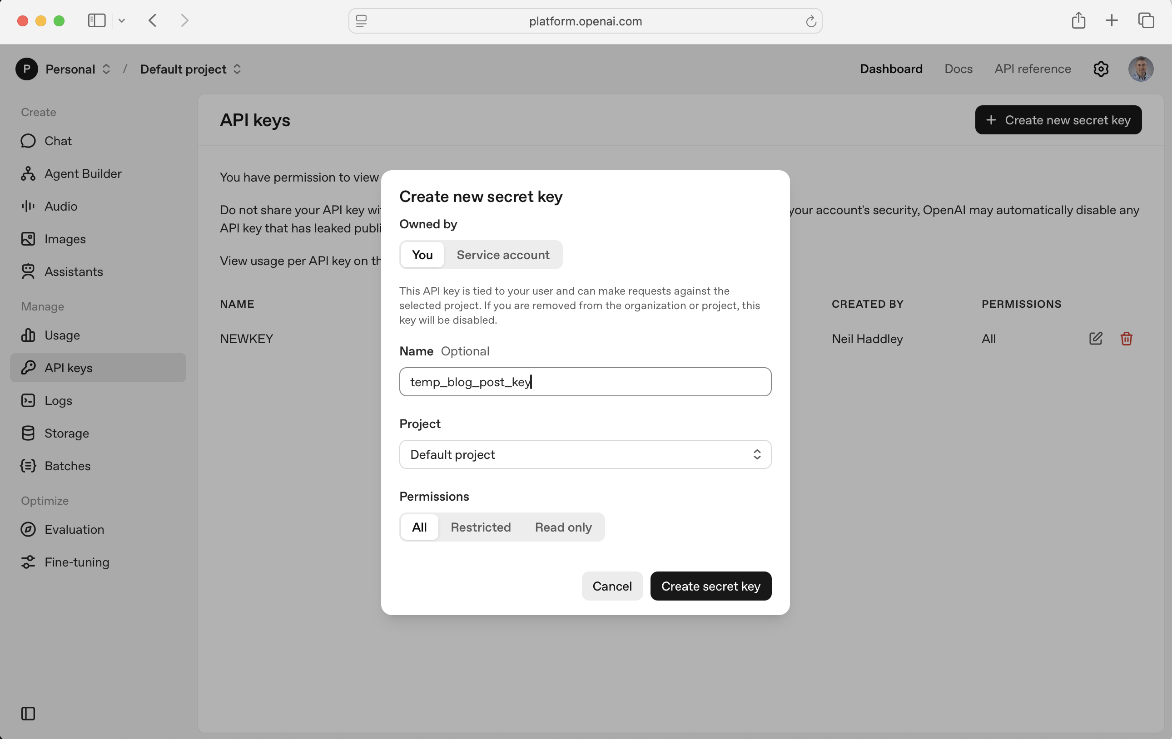1172x739 pixels.
Task: Expand the Personal organization switcher
Action: (78, 69)
